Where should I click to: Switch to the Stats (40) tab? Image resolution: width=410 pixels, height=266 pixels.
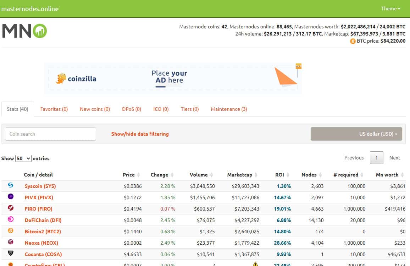[17, 109]
